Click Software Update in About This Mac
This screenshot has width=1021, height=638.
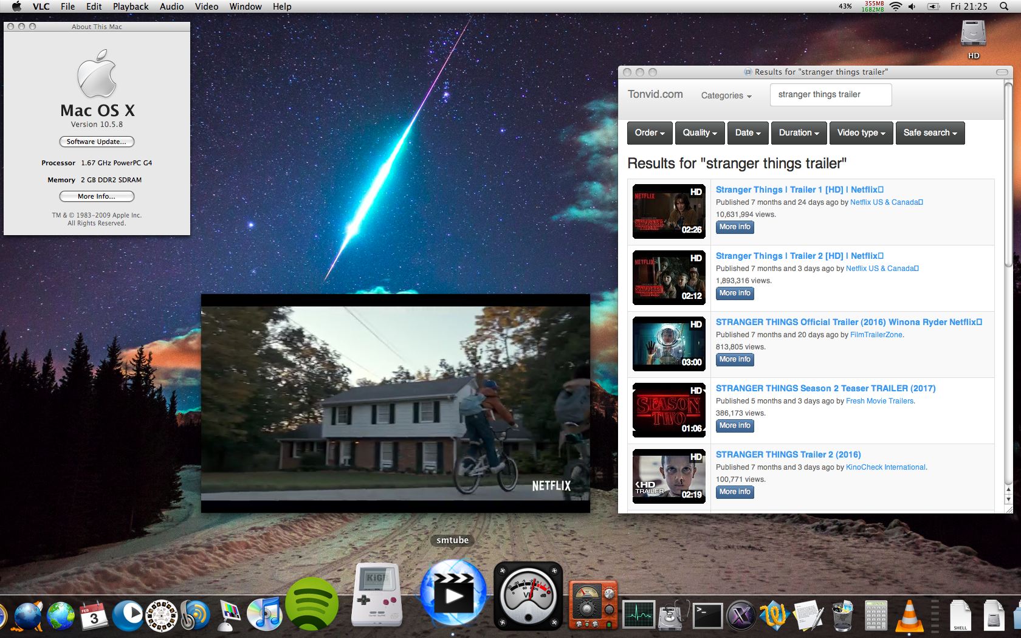(x=97, y=142)
